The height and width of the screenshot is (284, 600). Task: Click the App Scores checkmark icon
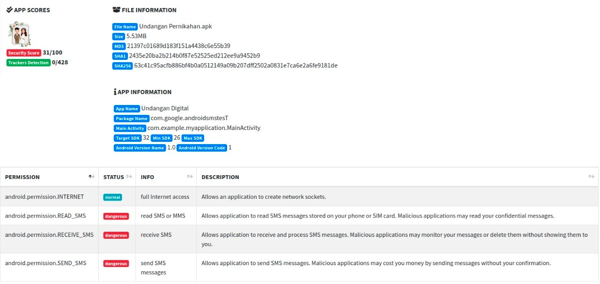pyautogui.click(x=9, y=10)
